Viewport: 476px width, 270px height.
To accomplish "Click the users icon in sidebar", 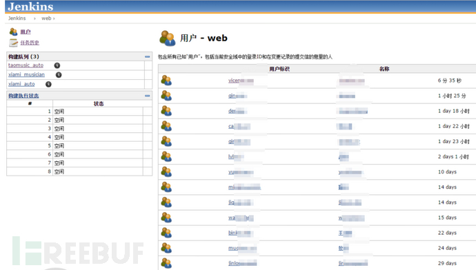I will 13,32.
